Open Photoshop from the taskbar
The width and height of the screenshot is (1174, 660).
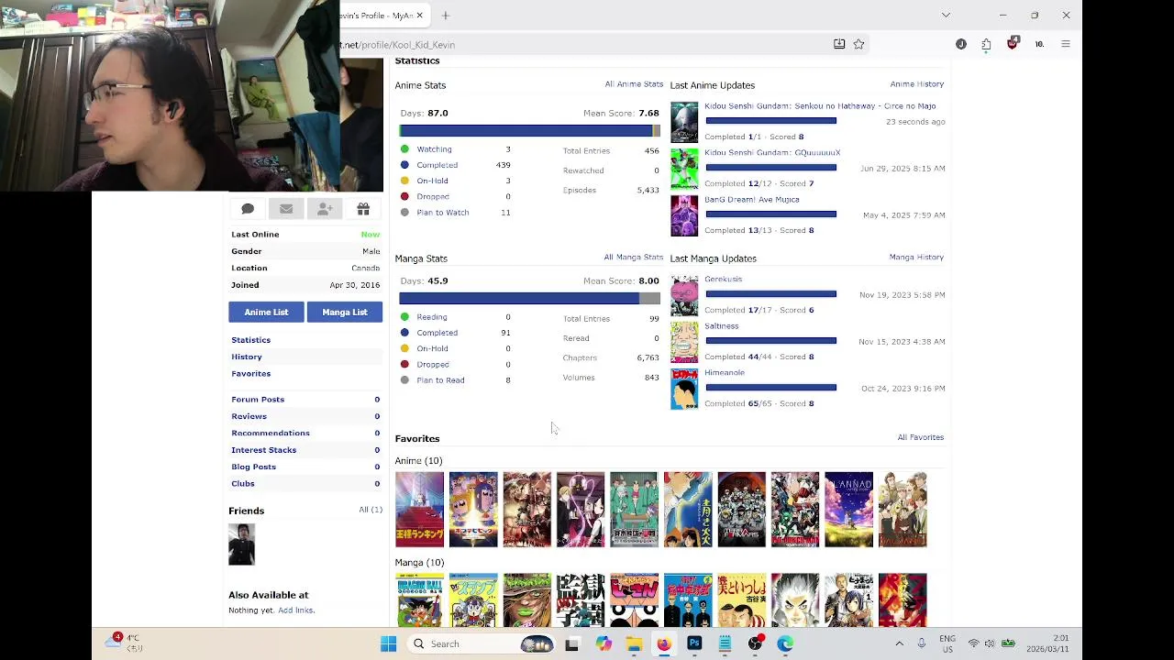[693, 643]
